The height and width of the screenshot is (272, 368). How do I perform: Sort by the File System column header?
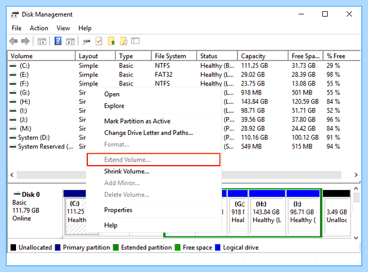(x=174, y=56)
